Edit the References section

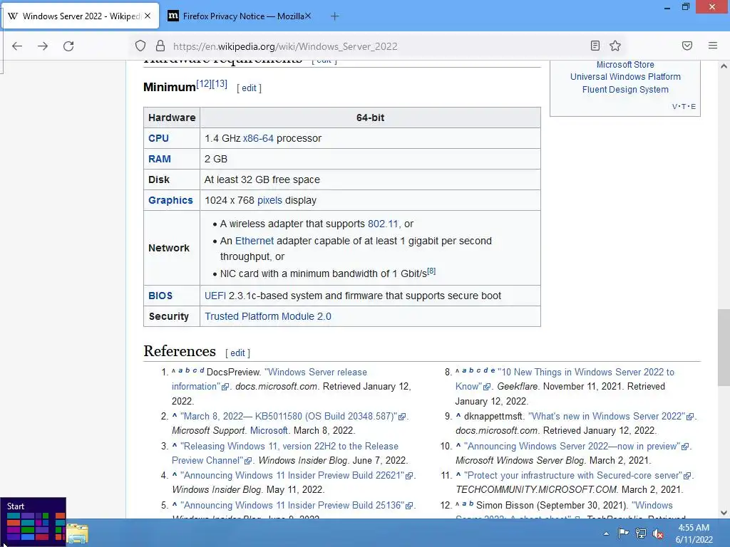pos(237,353)
